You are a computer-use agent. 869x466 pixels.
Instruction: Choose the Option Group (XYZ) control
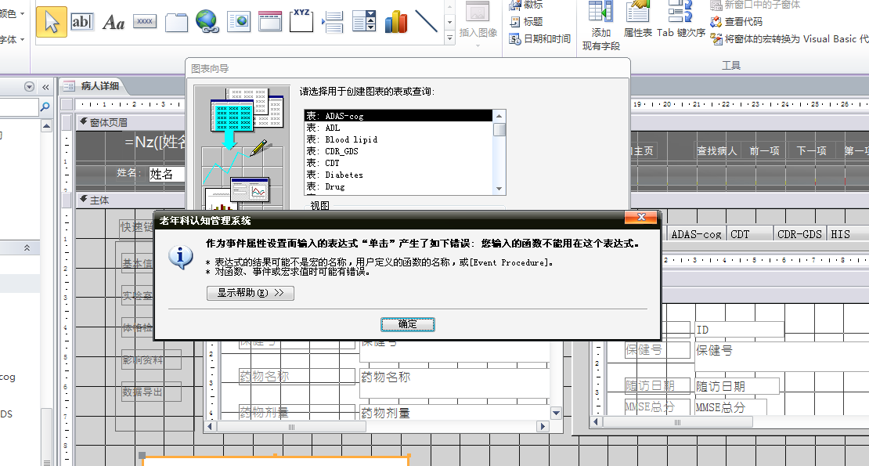301,22
